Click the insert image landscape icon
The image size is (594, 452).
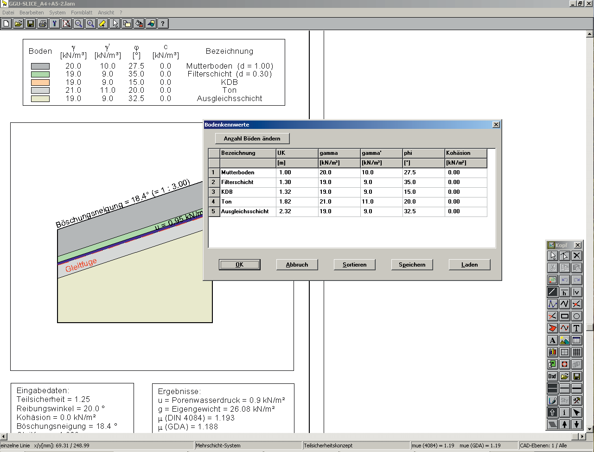click(565, 340)
